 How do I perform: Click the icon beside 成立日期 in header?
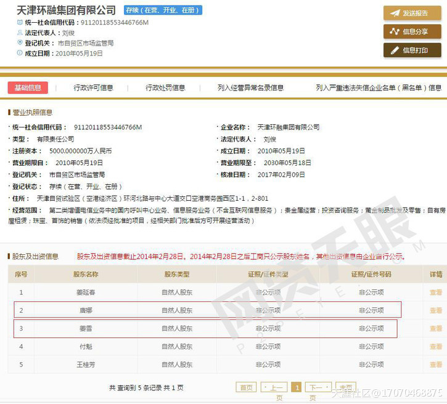click(20, 54)
